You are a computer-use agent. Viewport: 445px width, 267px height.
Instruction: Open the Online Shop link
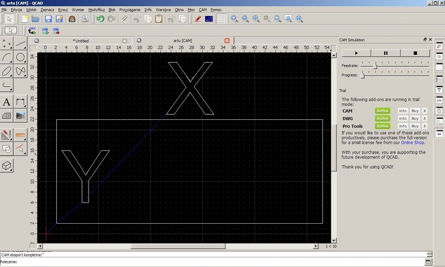pos(413,143)
